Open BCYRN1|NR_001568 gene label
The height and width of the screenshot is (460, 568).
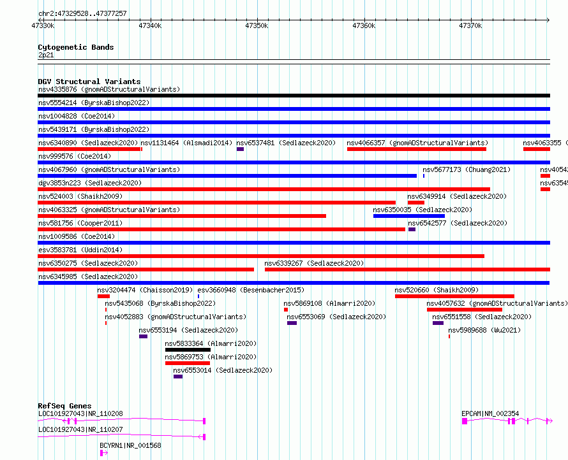click(x=130, y=445)
